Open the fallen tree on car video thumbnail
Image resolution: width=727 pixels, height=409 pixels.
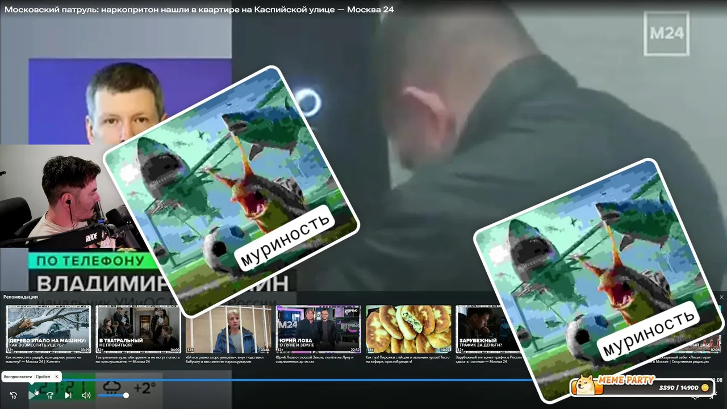click(x=48, y=329)
